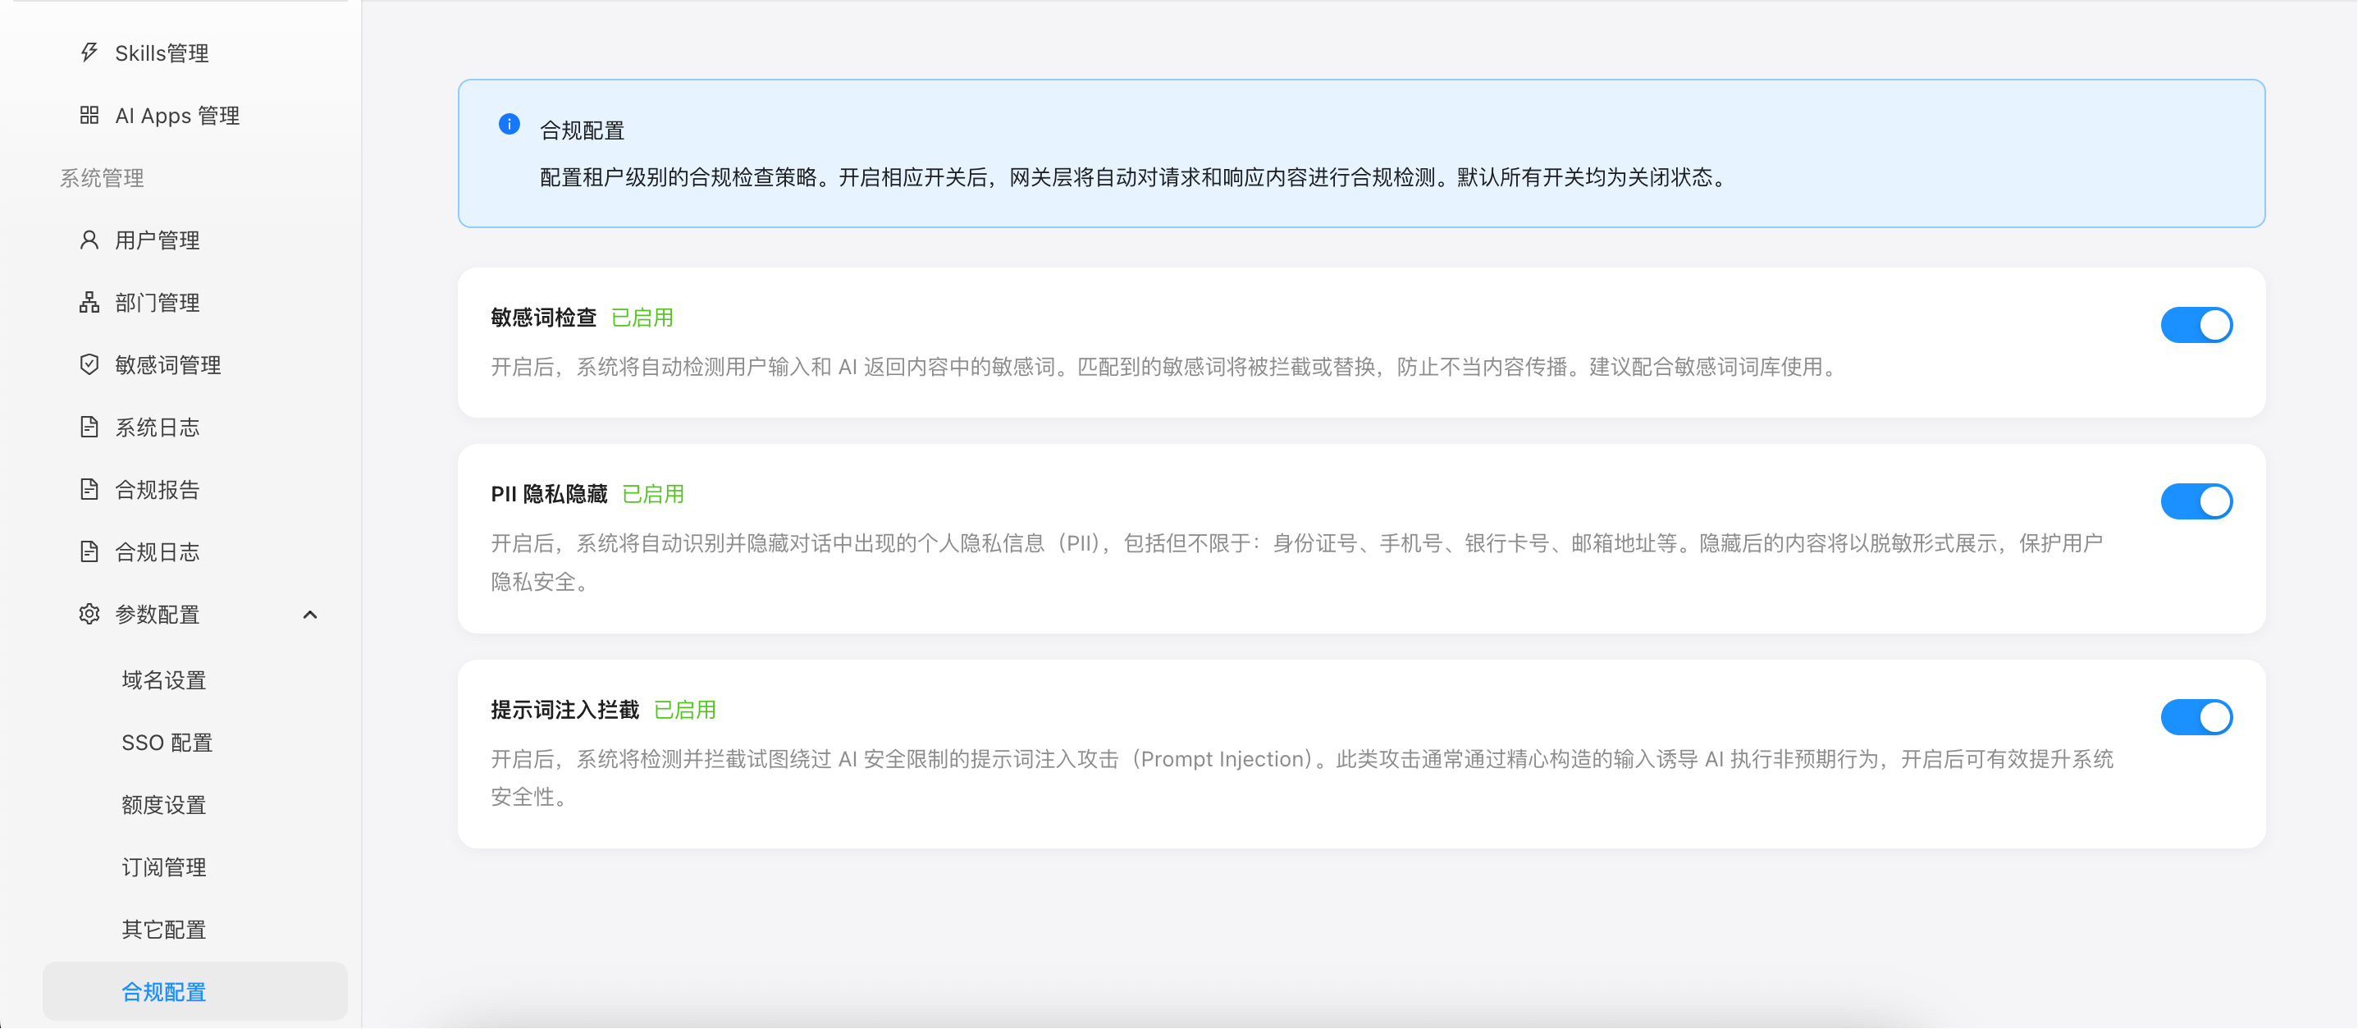The width and height of the screenshot is (2358, 1029).
Task: Click 已启用 status next to 提示词注入拦截
Action: click(x=686, y=710)
